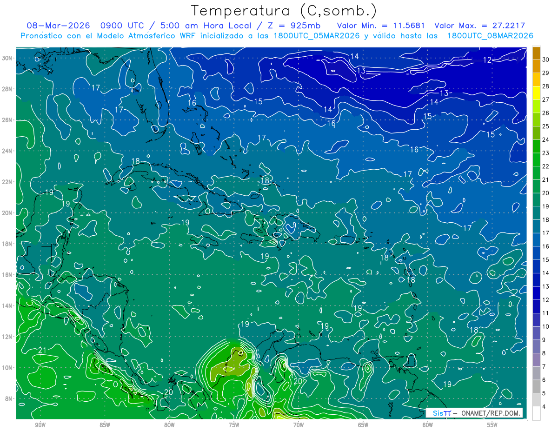Click the green color band between 22 and 23
558x431 pixels.
(x=536, y=160)
